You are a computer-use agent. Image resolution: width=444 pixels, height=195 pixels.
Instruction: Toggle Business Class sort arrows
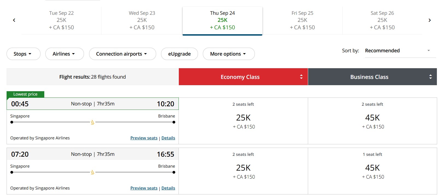430,77
